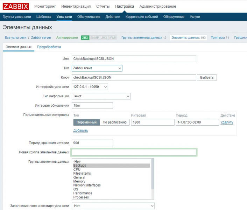Expand the Интерфейс узла сети dropdown
The width and height of the screenshot is (247, 210).
[x=90, y=87]
